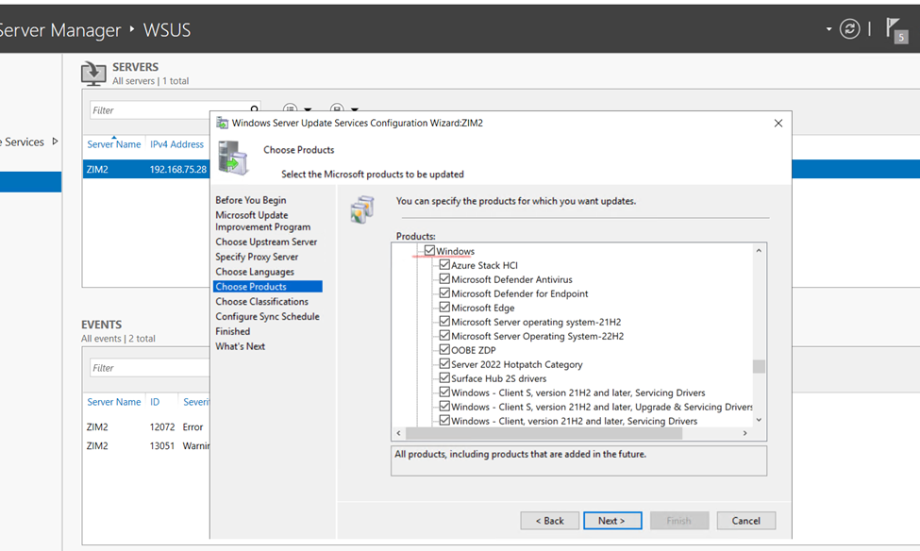Screen dimensions: 920x551
Task: Open dropdown arrow left of refresh icon
Action: pos(828,29)
